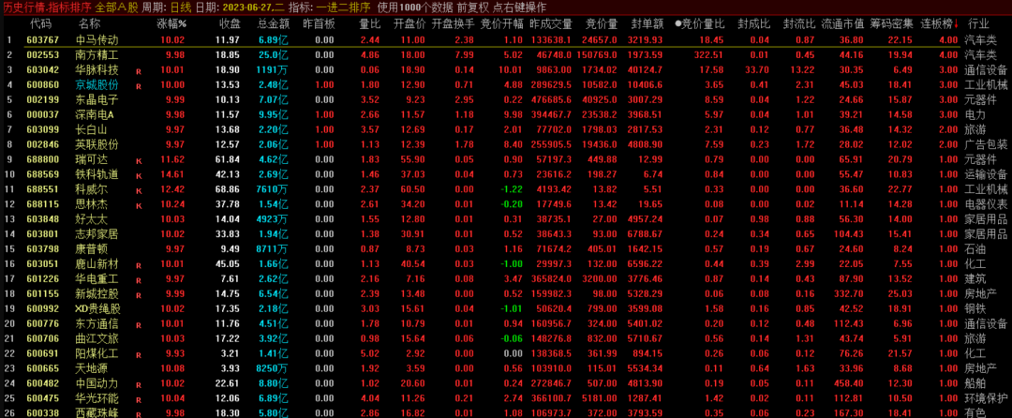This screenshot has height=418, width=1012.
Task: Click the 封成比 column header
Action: tap(753, 24)
